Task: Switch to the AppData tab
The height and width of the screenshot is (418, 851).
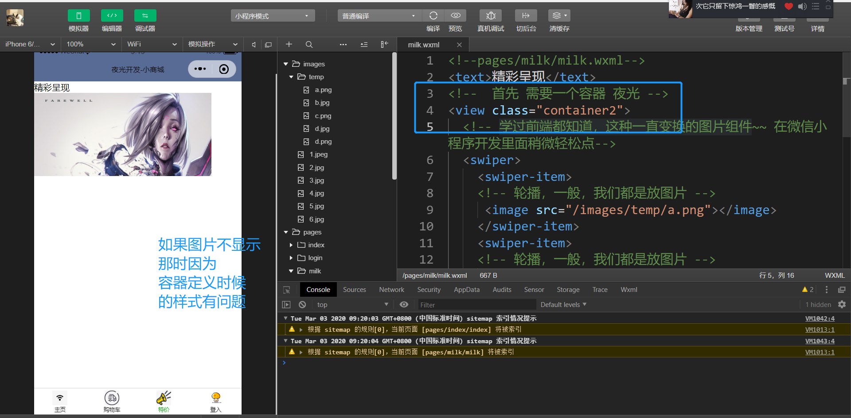Action: pos(467,290)
